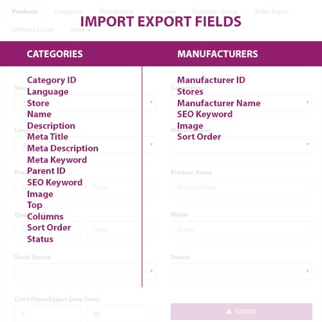This screenshot has width=322, height=322.
Task: Click the Product Name input field
Action: coord(241,187)
